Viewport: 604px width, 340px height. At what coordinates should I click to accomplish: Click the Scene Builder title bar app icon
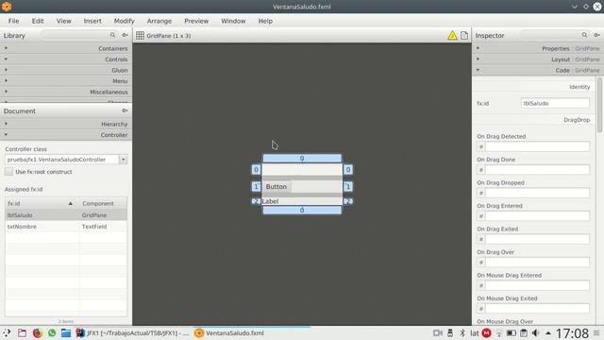coord(7,7)
